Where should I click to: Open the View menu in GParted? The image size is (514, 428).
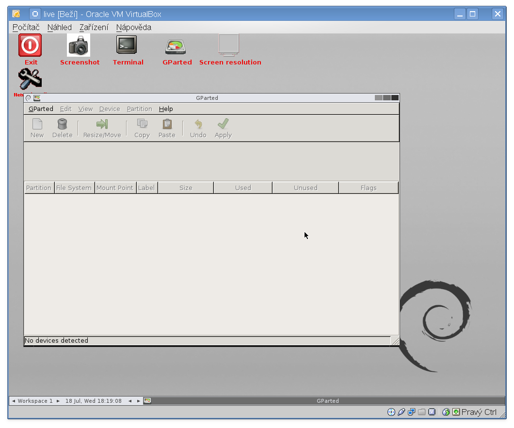(x=85, y=109)
